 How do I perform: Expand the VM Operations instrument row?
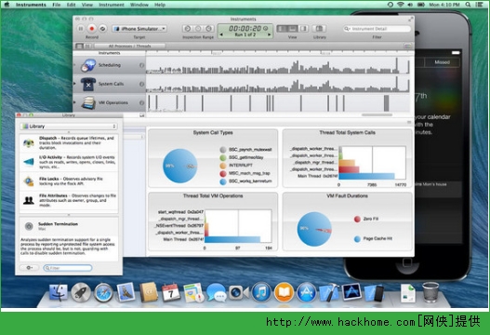(x=74, y=102)
